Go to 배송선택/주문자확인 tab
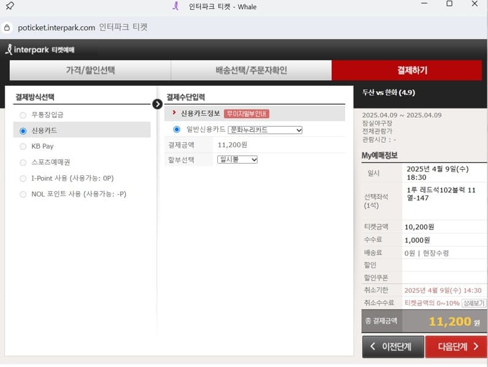 [x=251, y=70]
